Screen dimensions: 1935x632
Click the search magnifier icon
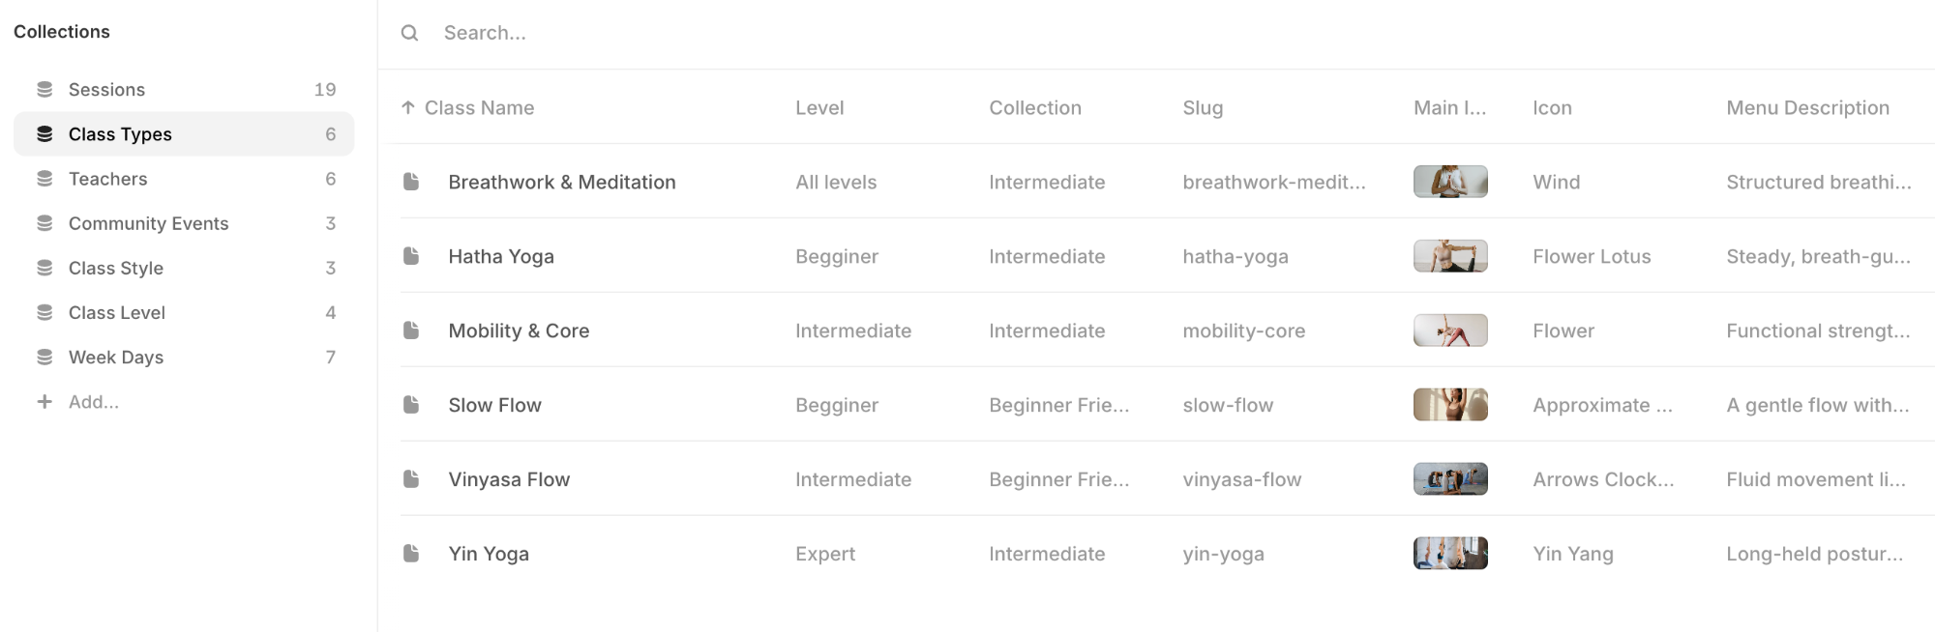click(410, 33)
